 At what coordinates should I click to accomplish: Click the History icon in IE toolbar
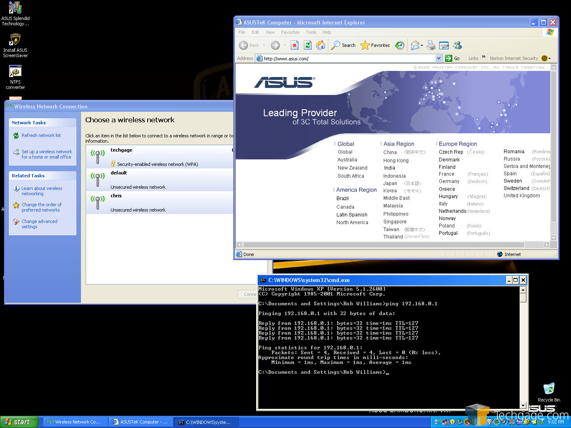pos(400,45)
